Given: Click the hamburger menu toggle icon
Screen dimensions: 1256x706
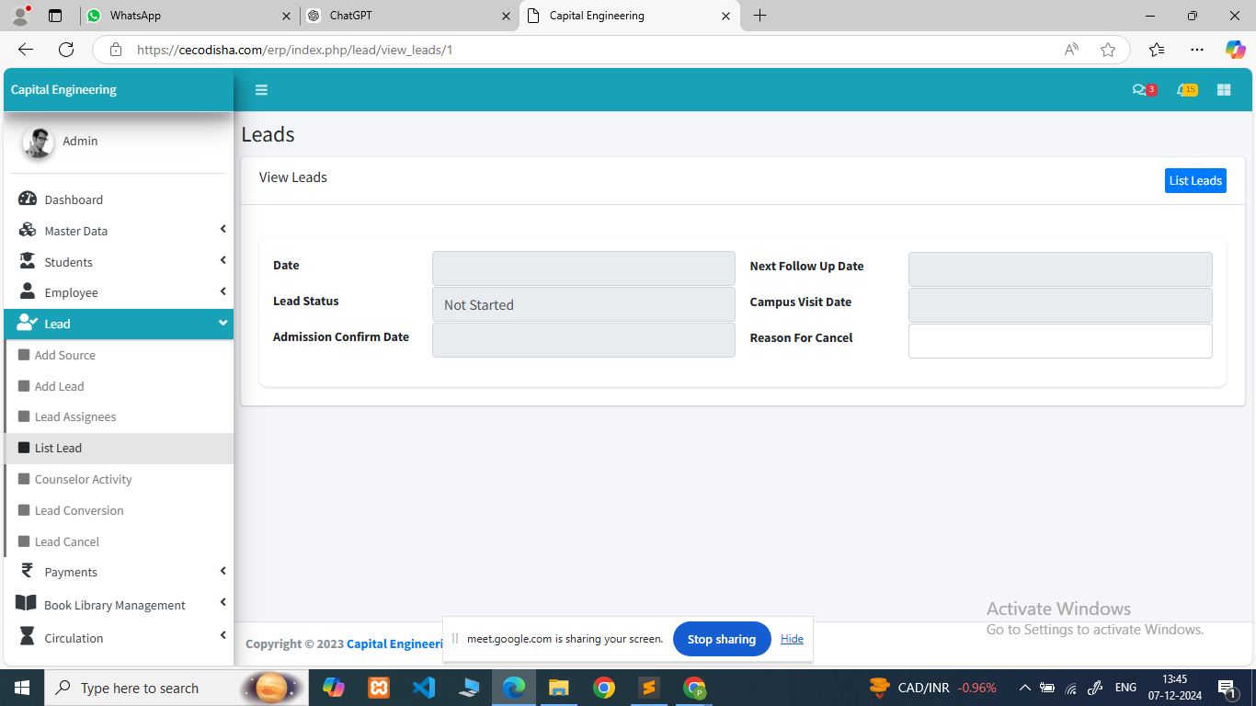Looking at the screenshot, I should pos(261,90).
